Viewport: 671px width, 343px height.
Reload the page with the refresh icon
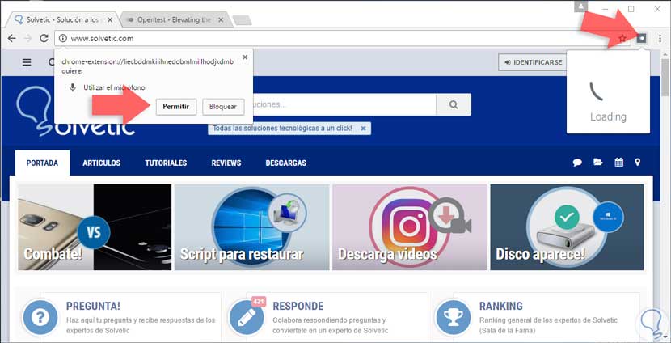pyautogui.click(x=44, y=39)
